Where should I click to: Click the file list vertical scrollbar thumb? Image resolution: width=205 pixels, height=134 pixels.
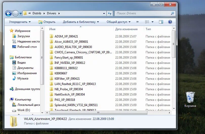pos(174,44)
